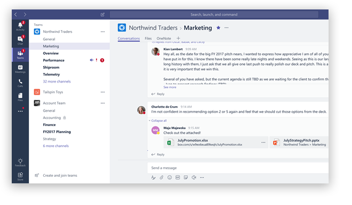
Task: Open the GIF picker
Action: point(177,178)
